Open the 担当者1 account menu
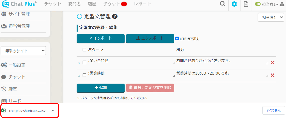 pos(270,4)
